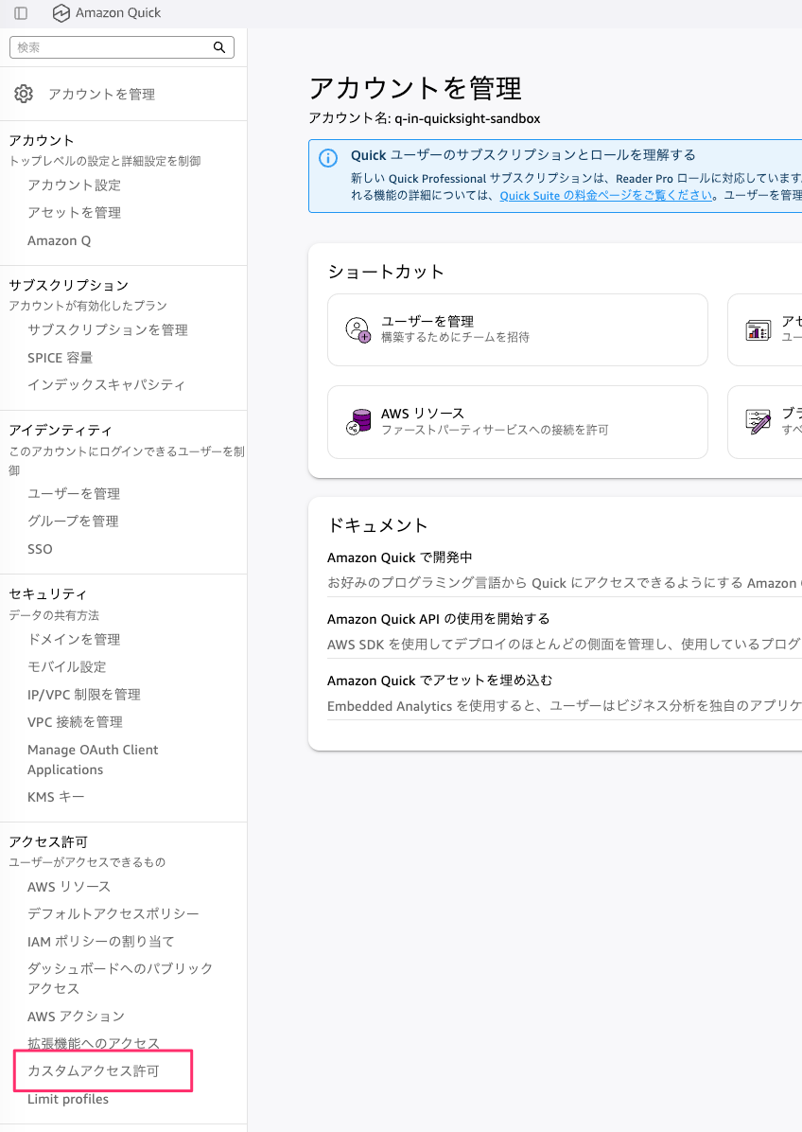Open Amazon Quick API の使用を開始する
802x1132 pixels.
tap(438, 619)
